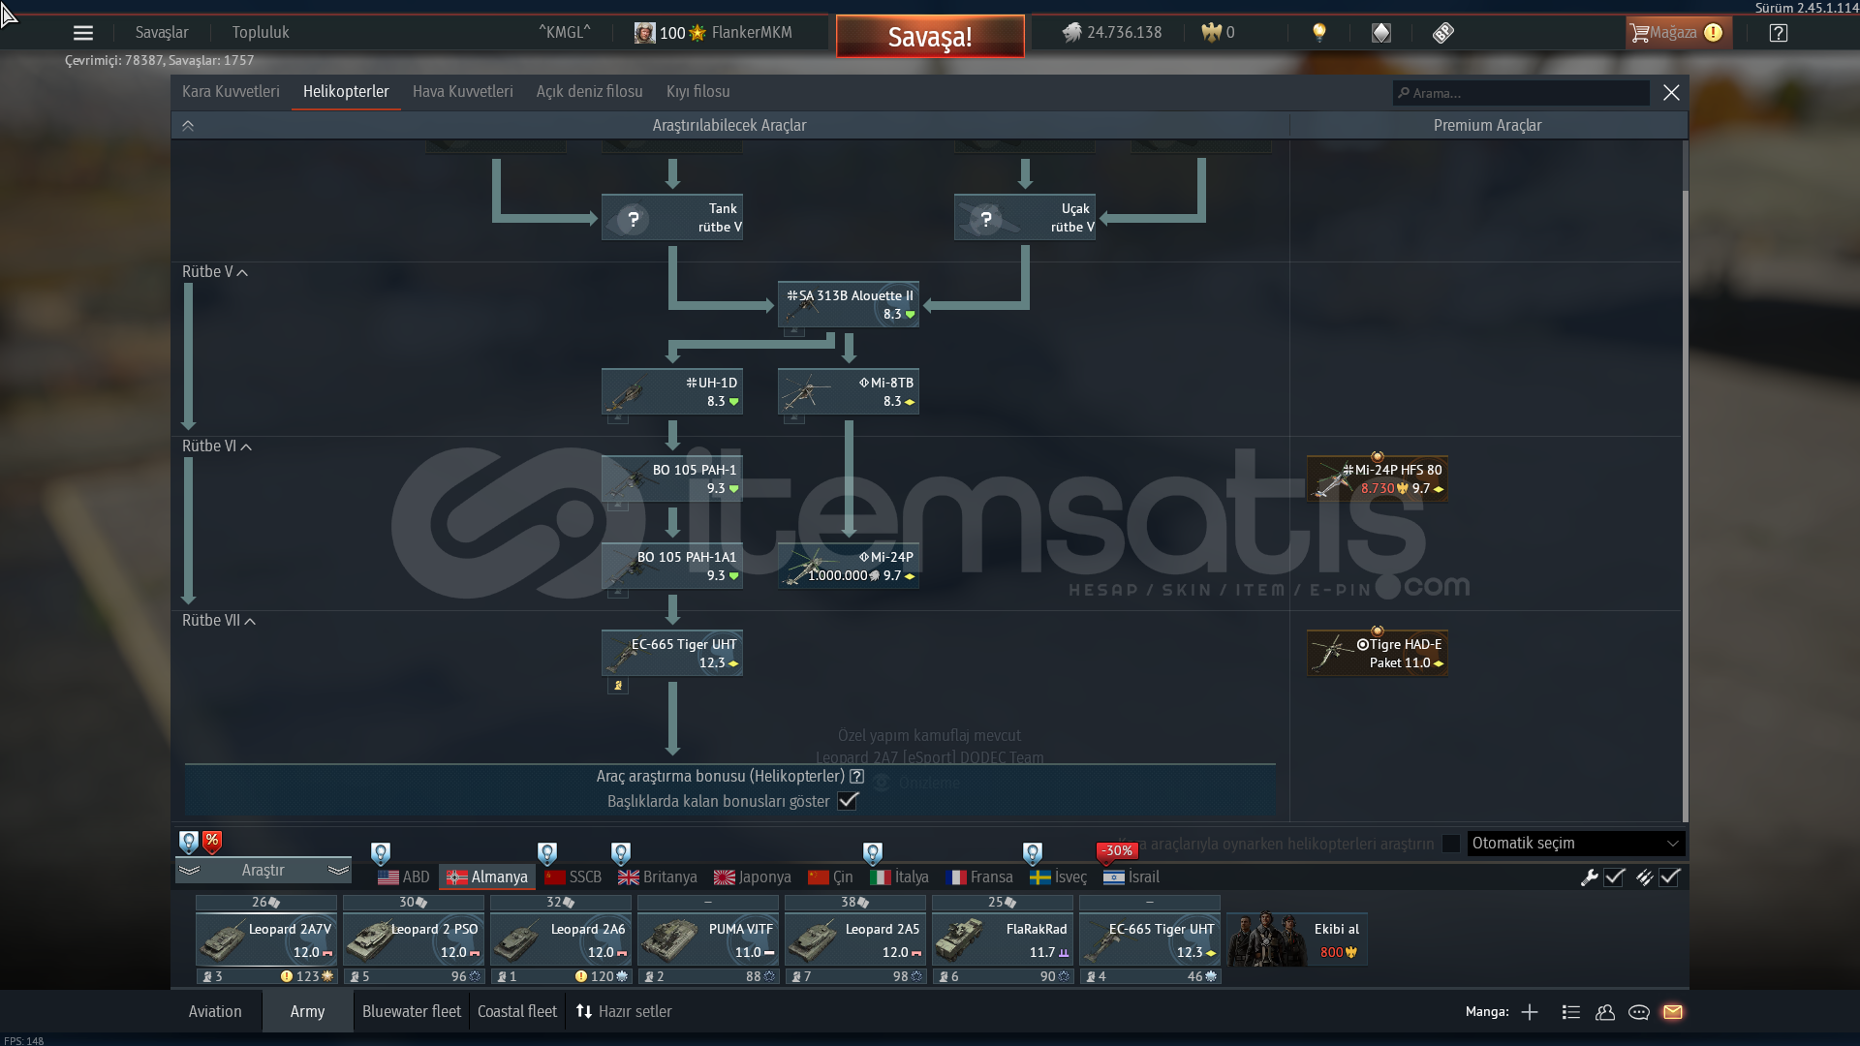
Task: Click the Araştır research button
Action: (263, 871)
